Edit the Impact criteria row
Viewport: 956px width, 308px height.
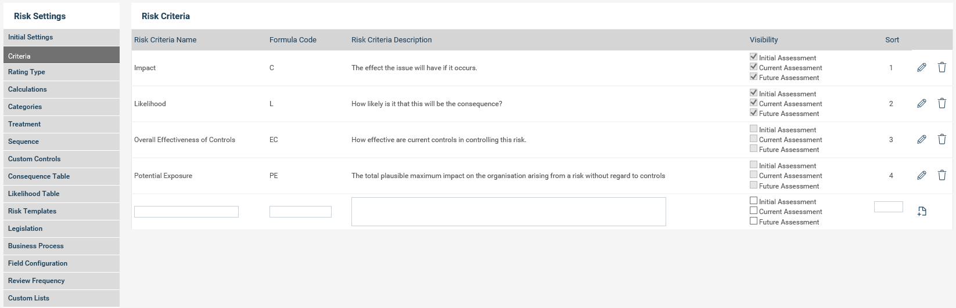[x=922, y=68]
